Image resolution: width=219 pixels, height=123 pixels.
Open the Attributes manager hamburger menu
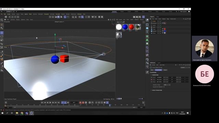(151, 65)
